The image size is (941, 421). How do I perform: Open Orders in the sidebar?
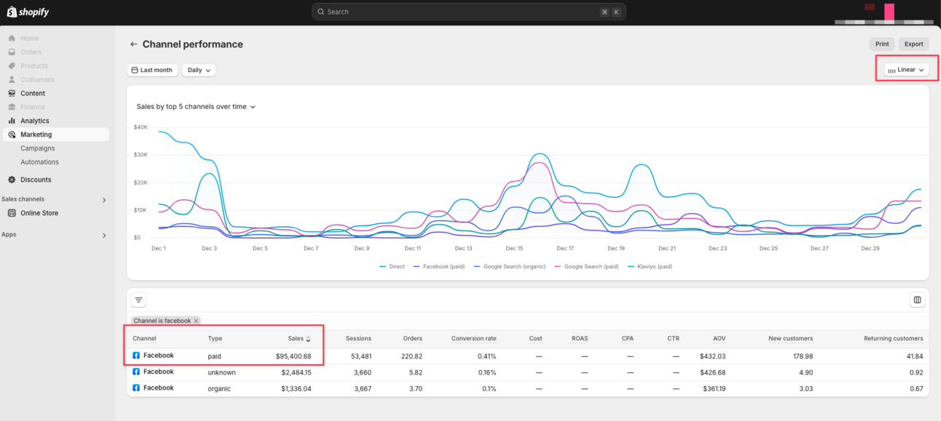click(x=31, y=52)
